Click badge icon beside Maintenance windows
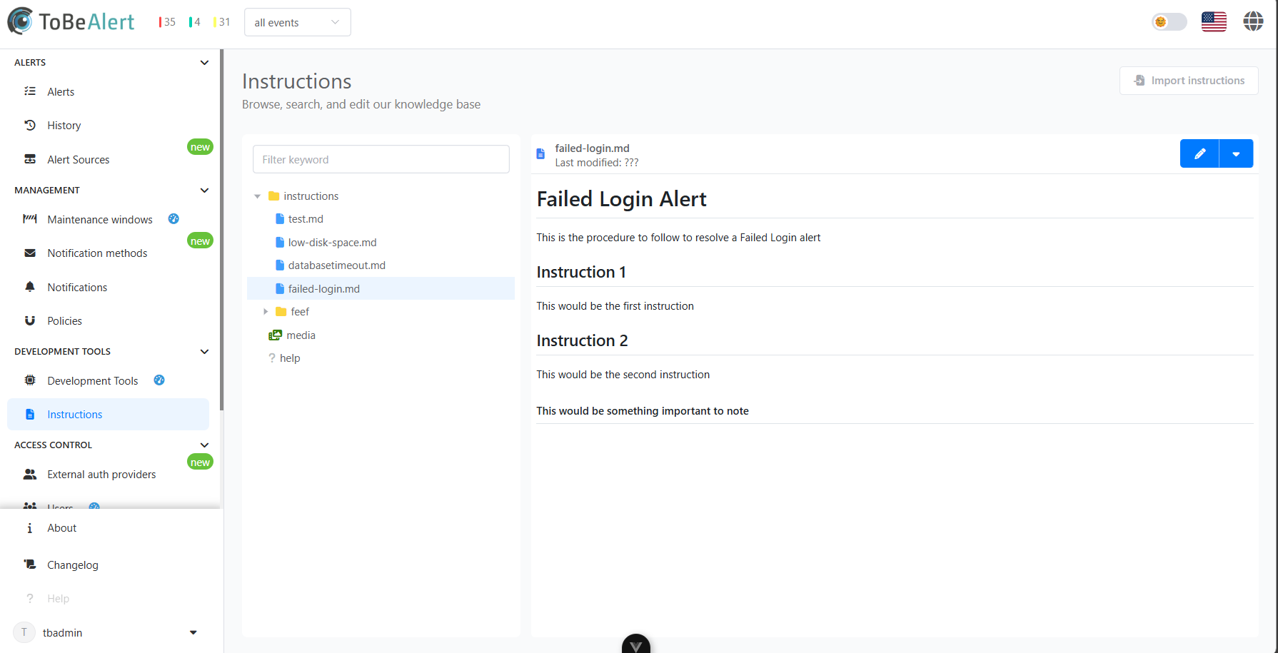The image size is (1278, 653). (x=173, y=219)
